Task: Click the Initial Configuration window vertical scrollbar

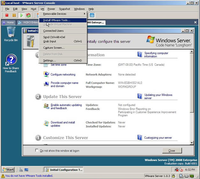Action: (x=191, y=89)
